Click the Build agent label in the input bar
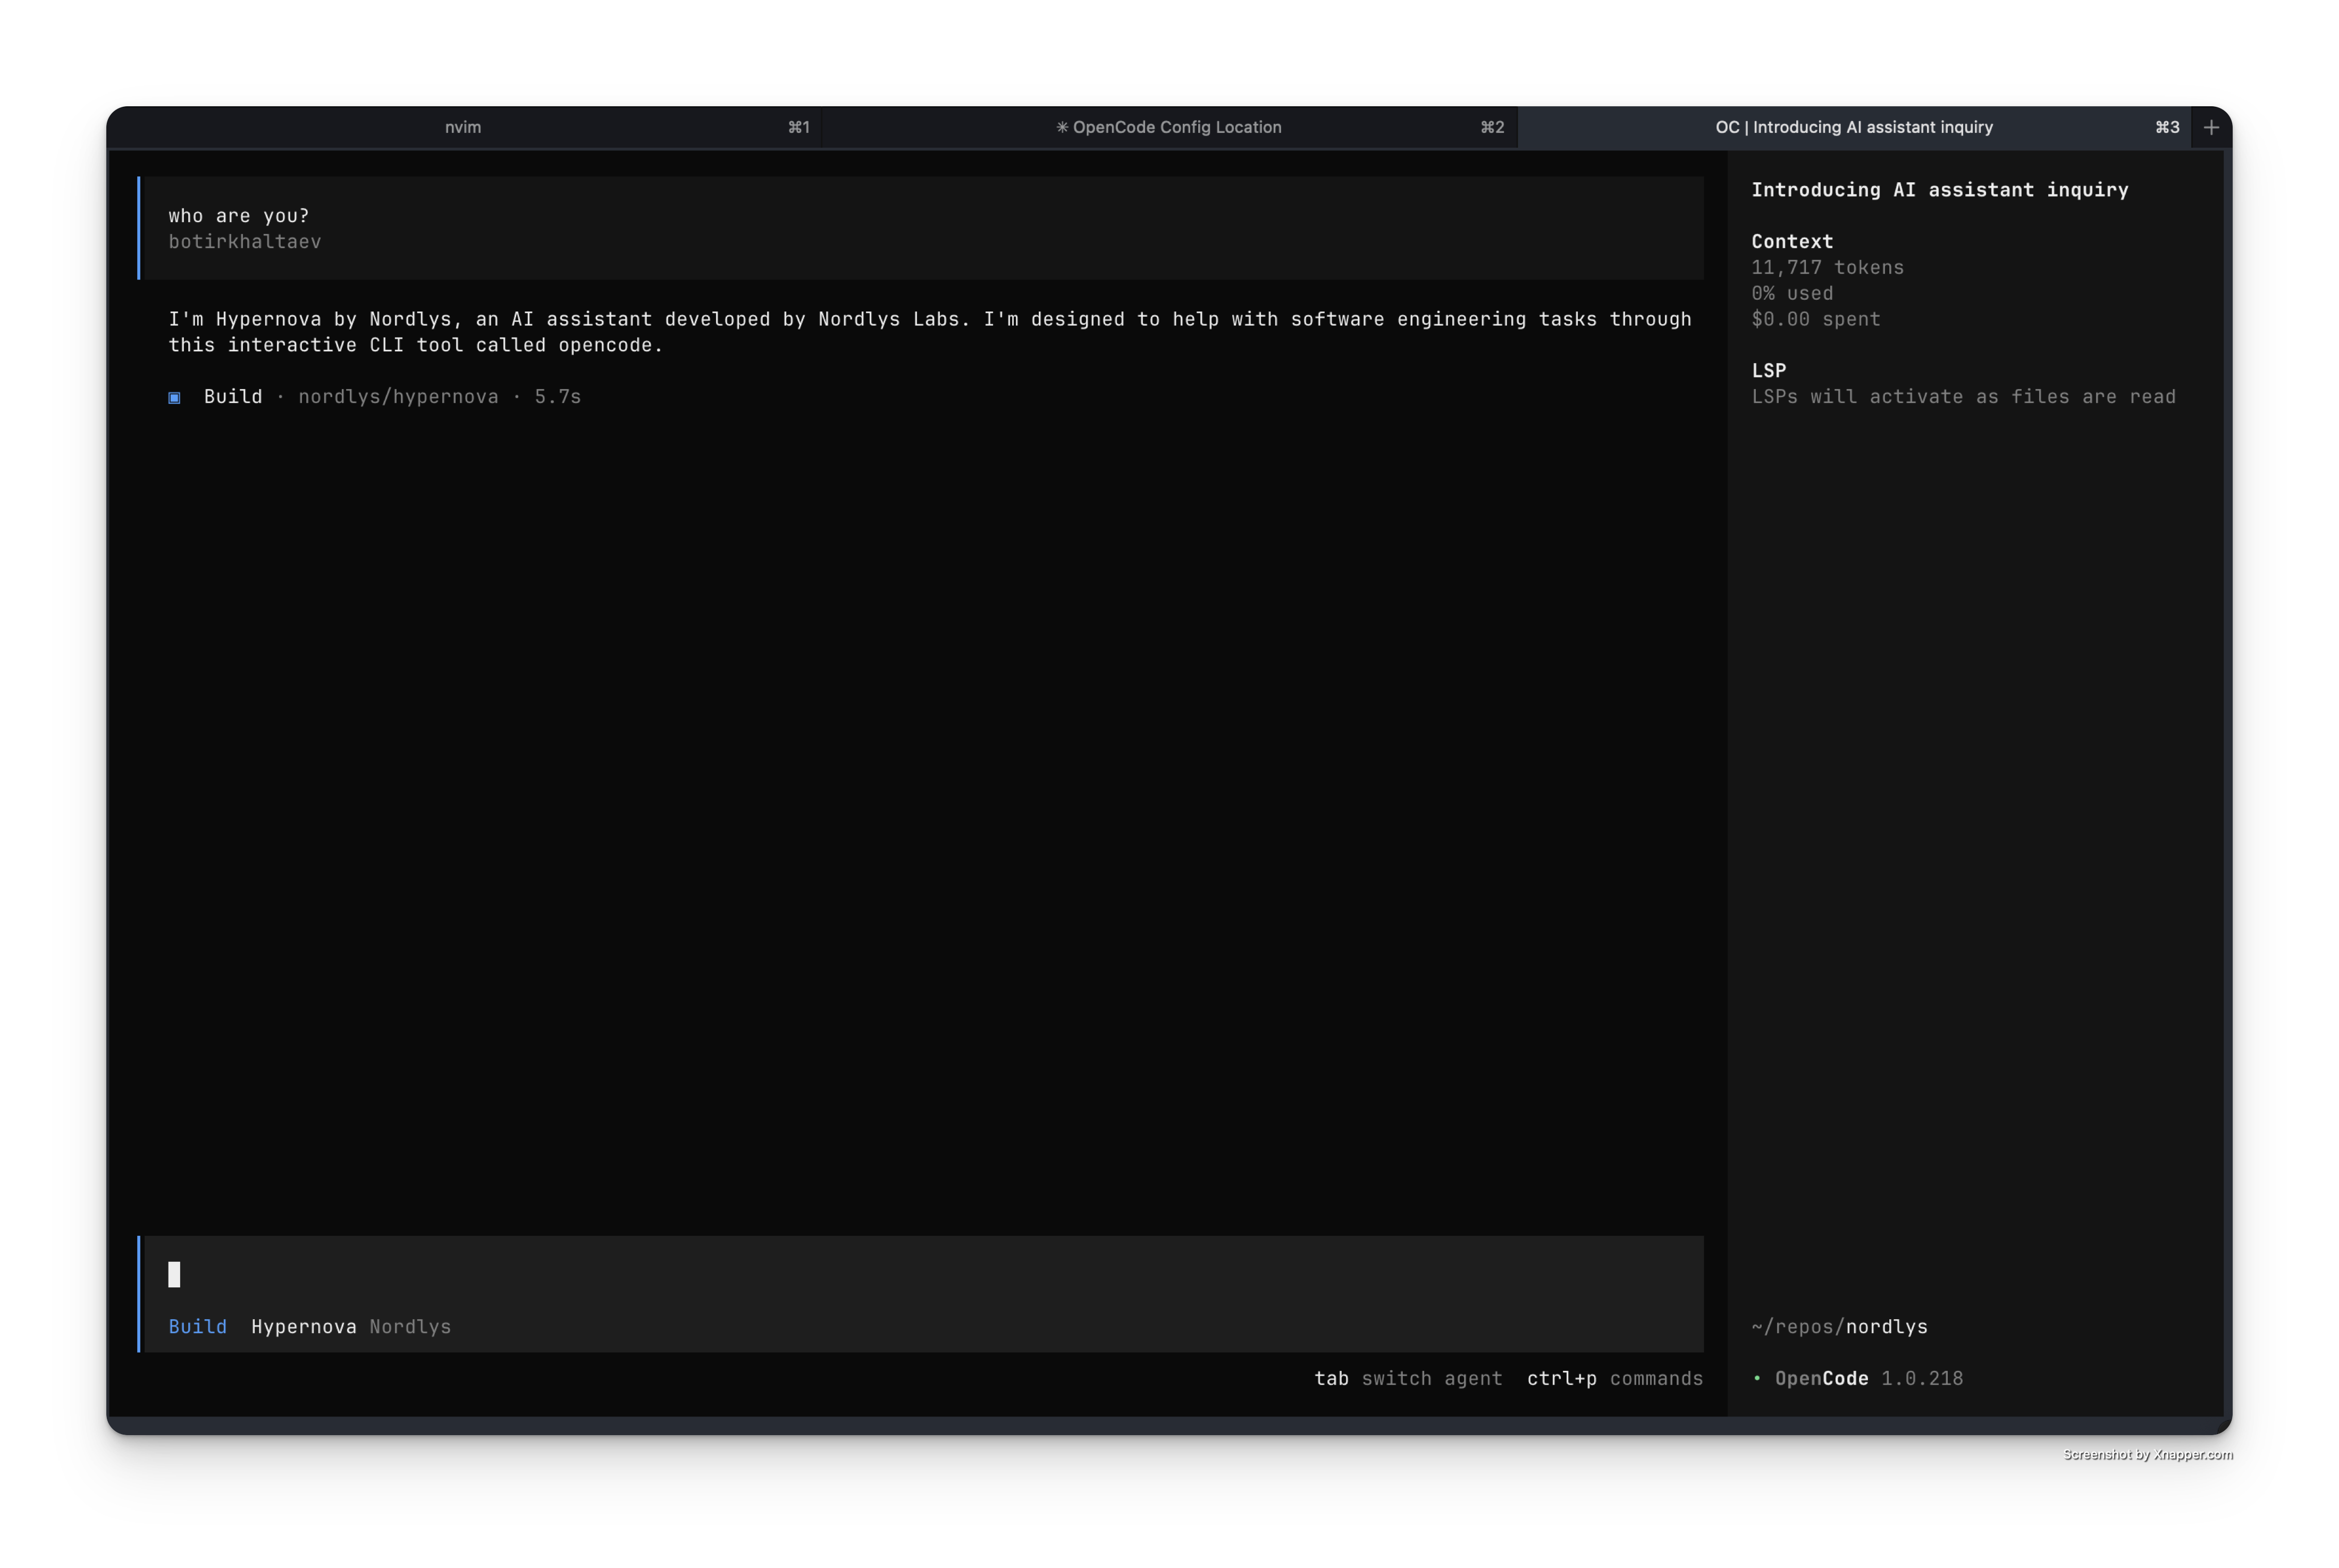Image resolution: width=2339 pixels, height=1568 pixels. [x=197, y=1327]
